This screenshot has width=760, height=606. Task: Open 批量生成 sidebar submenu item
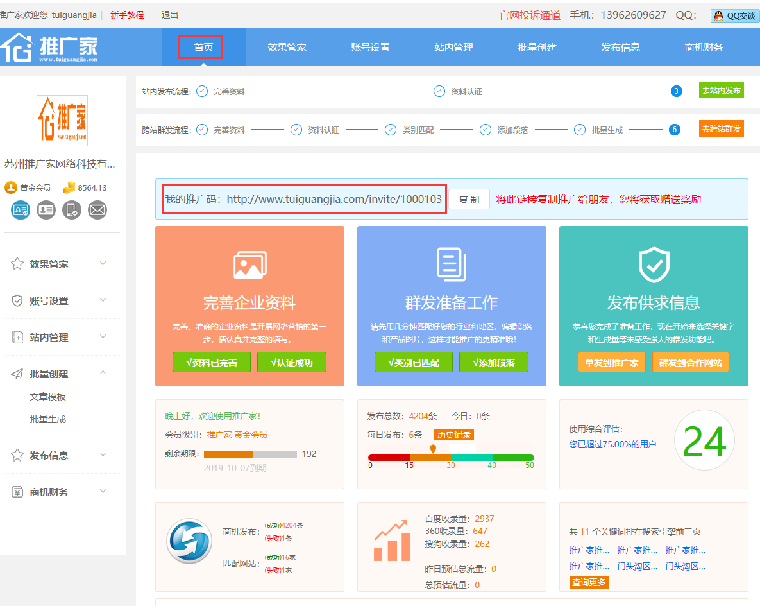coord(47,419)
